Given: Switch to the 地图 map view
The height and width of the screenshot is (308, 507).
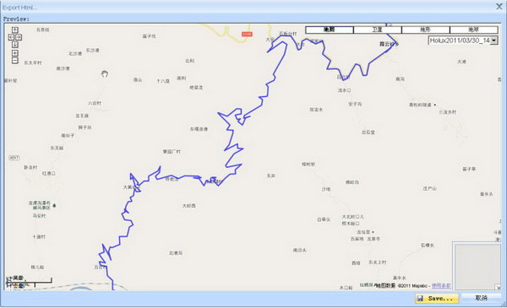Looking at the screenshot, I should point(330,30).
